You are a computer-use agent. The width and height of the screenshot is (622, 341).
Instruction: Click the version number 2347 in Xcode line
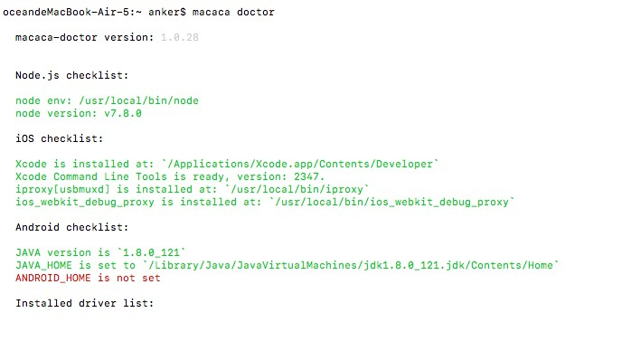(306, 176)
